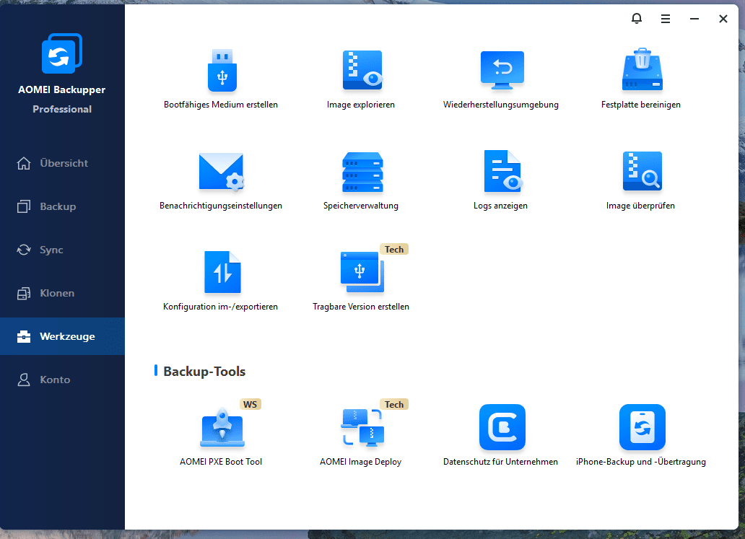Click the AOMEI PXE Boot Tool label
The width and height of the screenshot is (745, 539).
221,462
